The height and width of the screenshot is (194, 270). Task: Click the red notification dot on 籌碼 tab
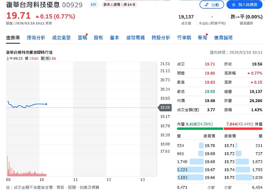(x=86, y=34)
